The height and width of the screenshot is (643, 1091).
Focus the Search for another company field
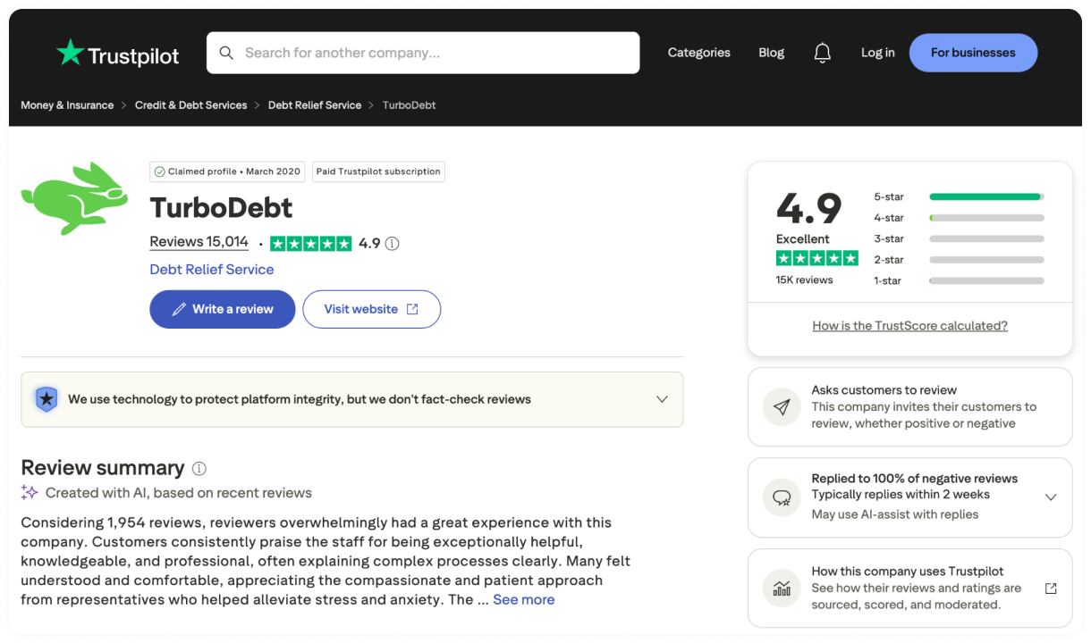[423, 53]
